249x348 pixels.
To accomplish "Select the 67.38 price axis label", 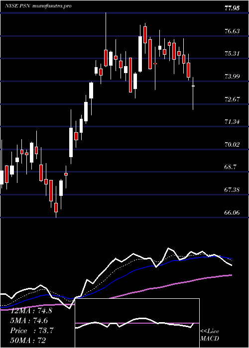I will pos(232,190).
